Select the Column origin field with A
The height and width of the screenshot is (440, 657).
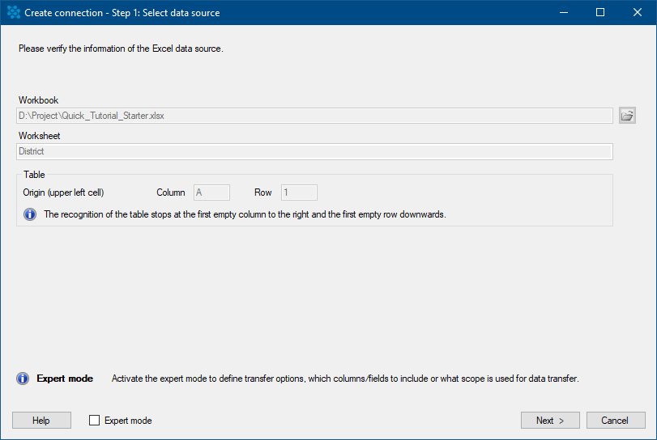click(211, 192)
